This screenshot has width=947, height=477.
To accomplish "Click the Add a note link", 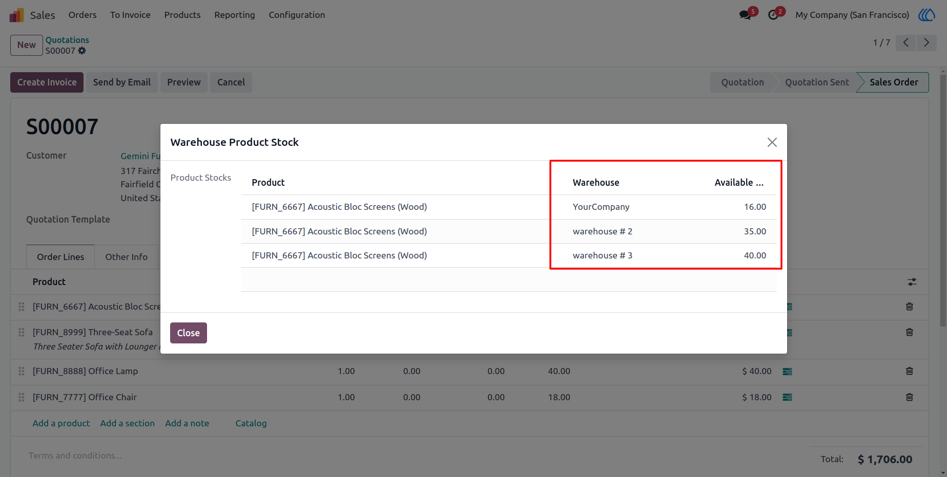I will tap(187, 423).
